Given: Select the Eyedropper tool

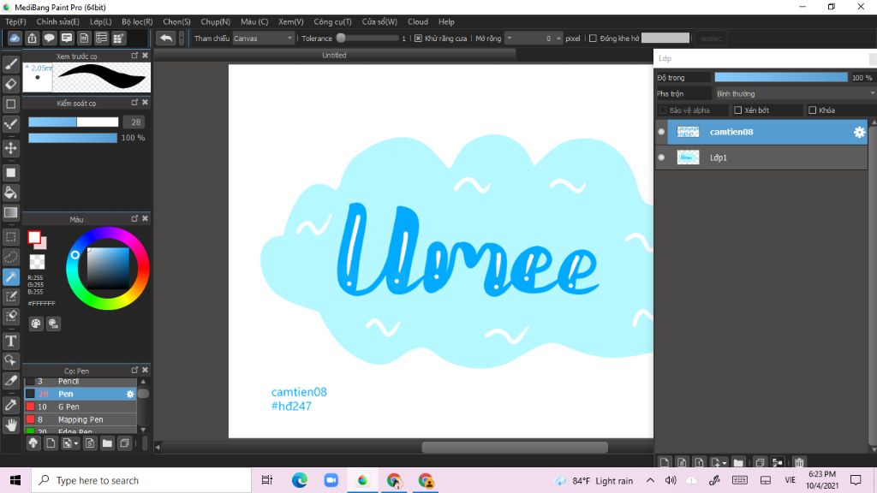Looking at the screenshot, I should point(10,405).
